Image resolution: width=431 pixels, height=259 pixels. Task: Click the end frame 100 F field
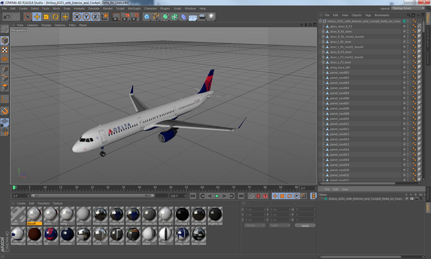178,196
